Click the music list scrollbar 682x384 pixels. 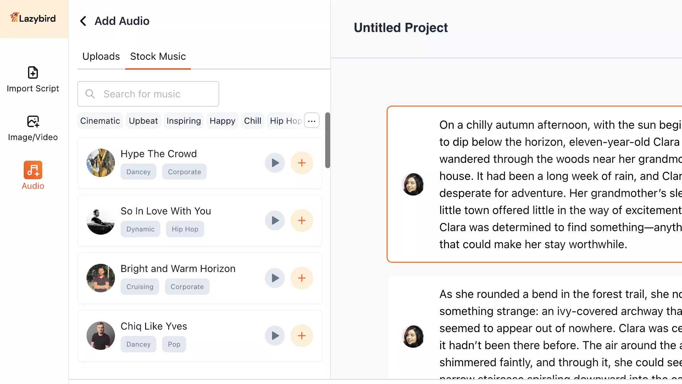(328, 140)
